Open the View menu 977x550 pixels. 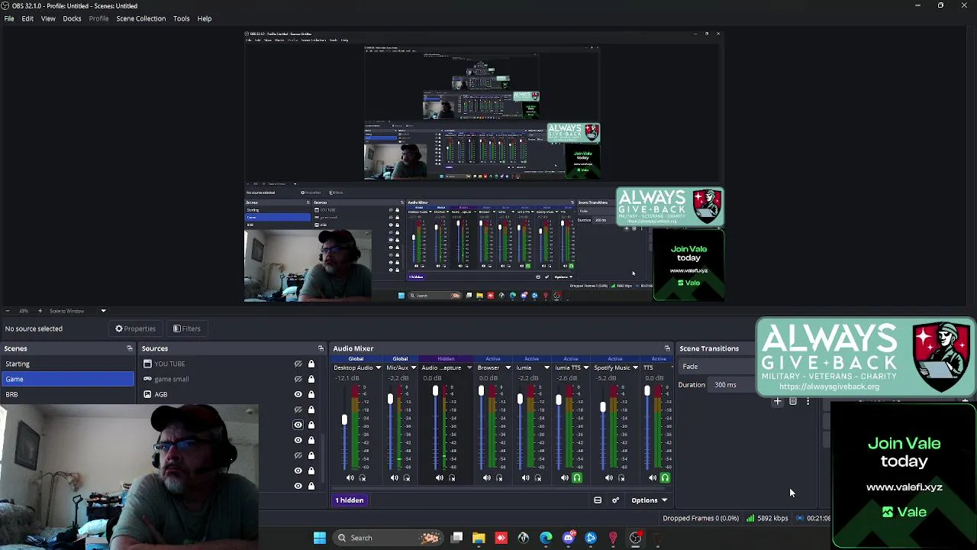pyautogui.click(x=48, y=18)
